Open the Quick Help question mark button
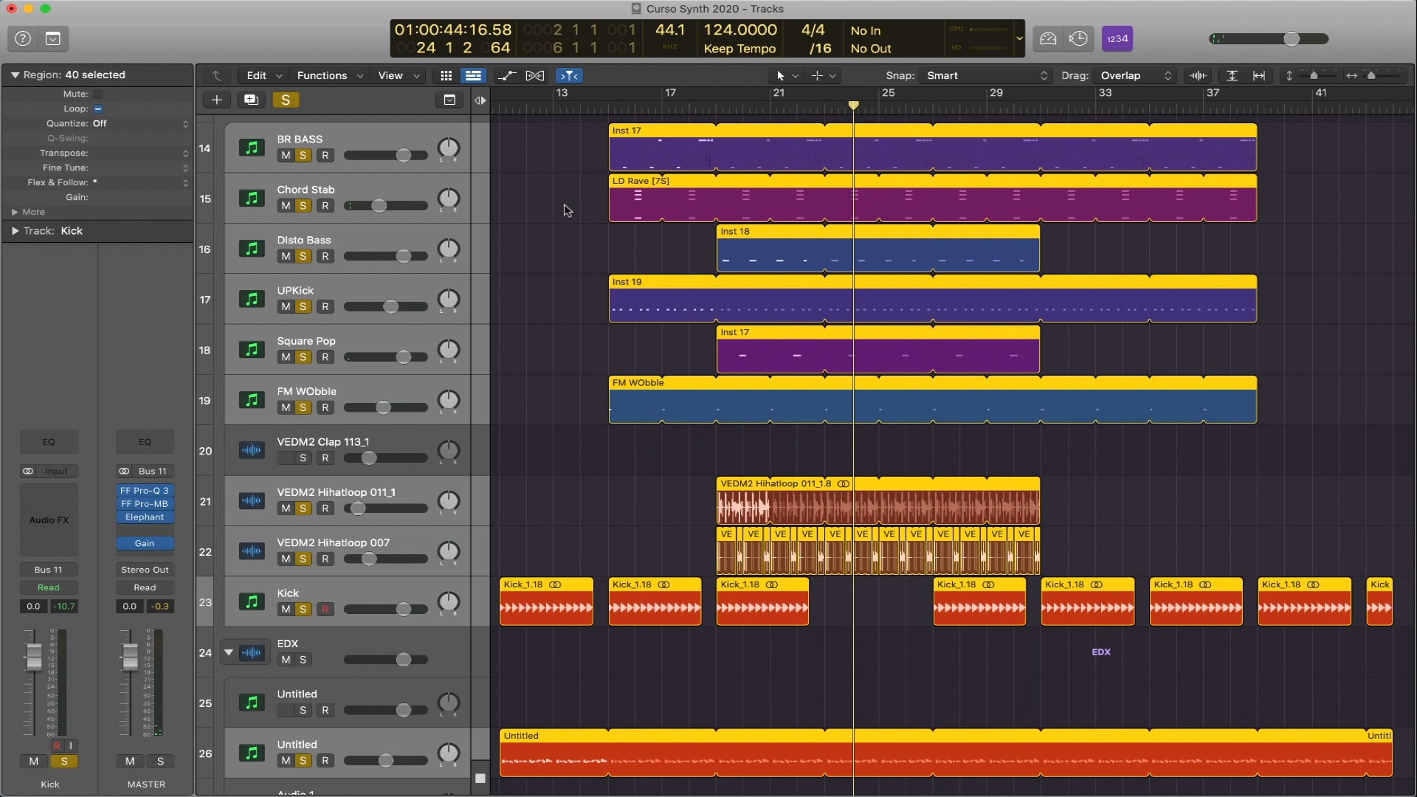This screenshot has height=797, width=1417. (23, 38)
